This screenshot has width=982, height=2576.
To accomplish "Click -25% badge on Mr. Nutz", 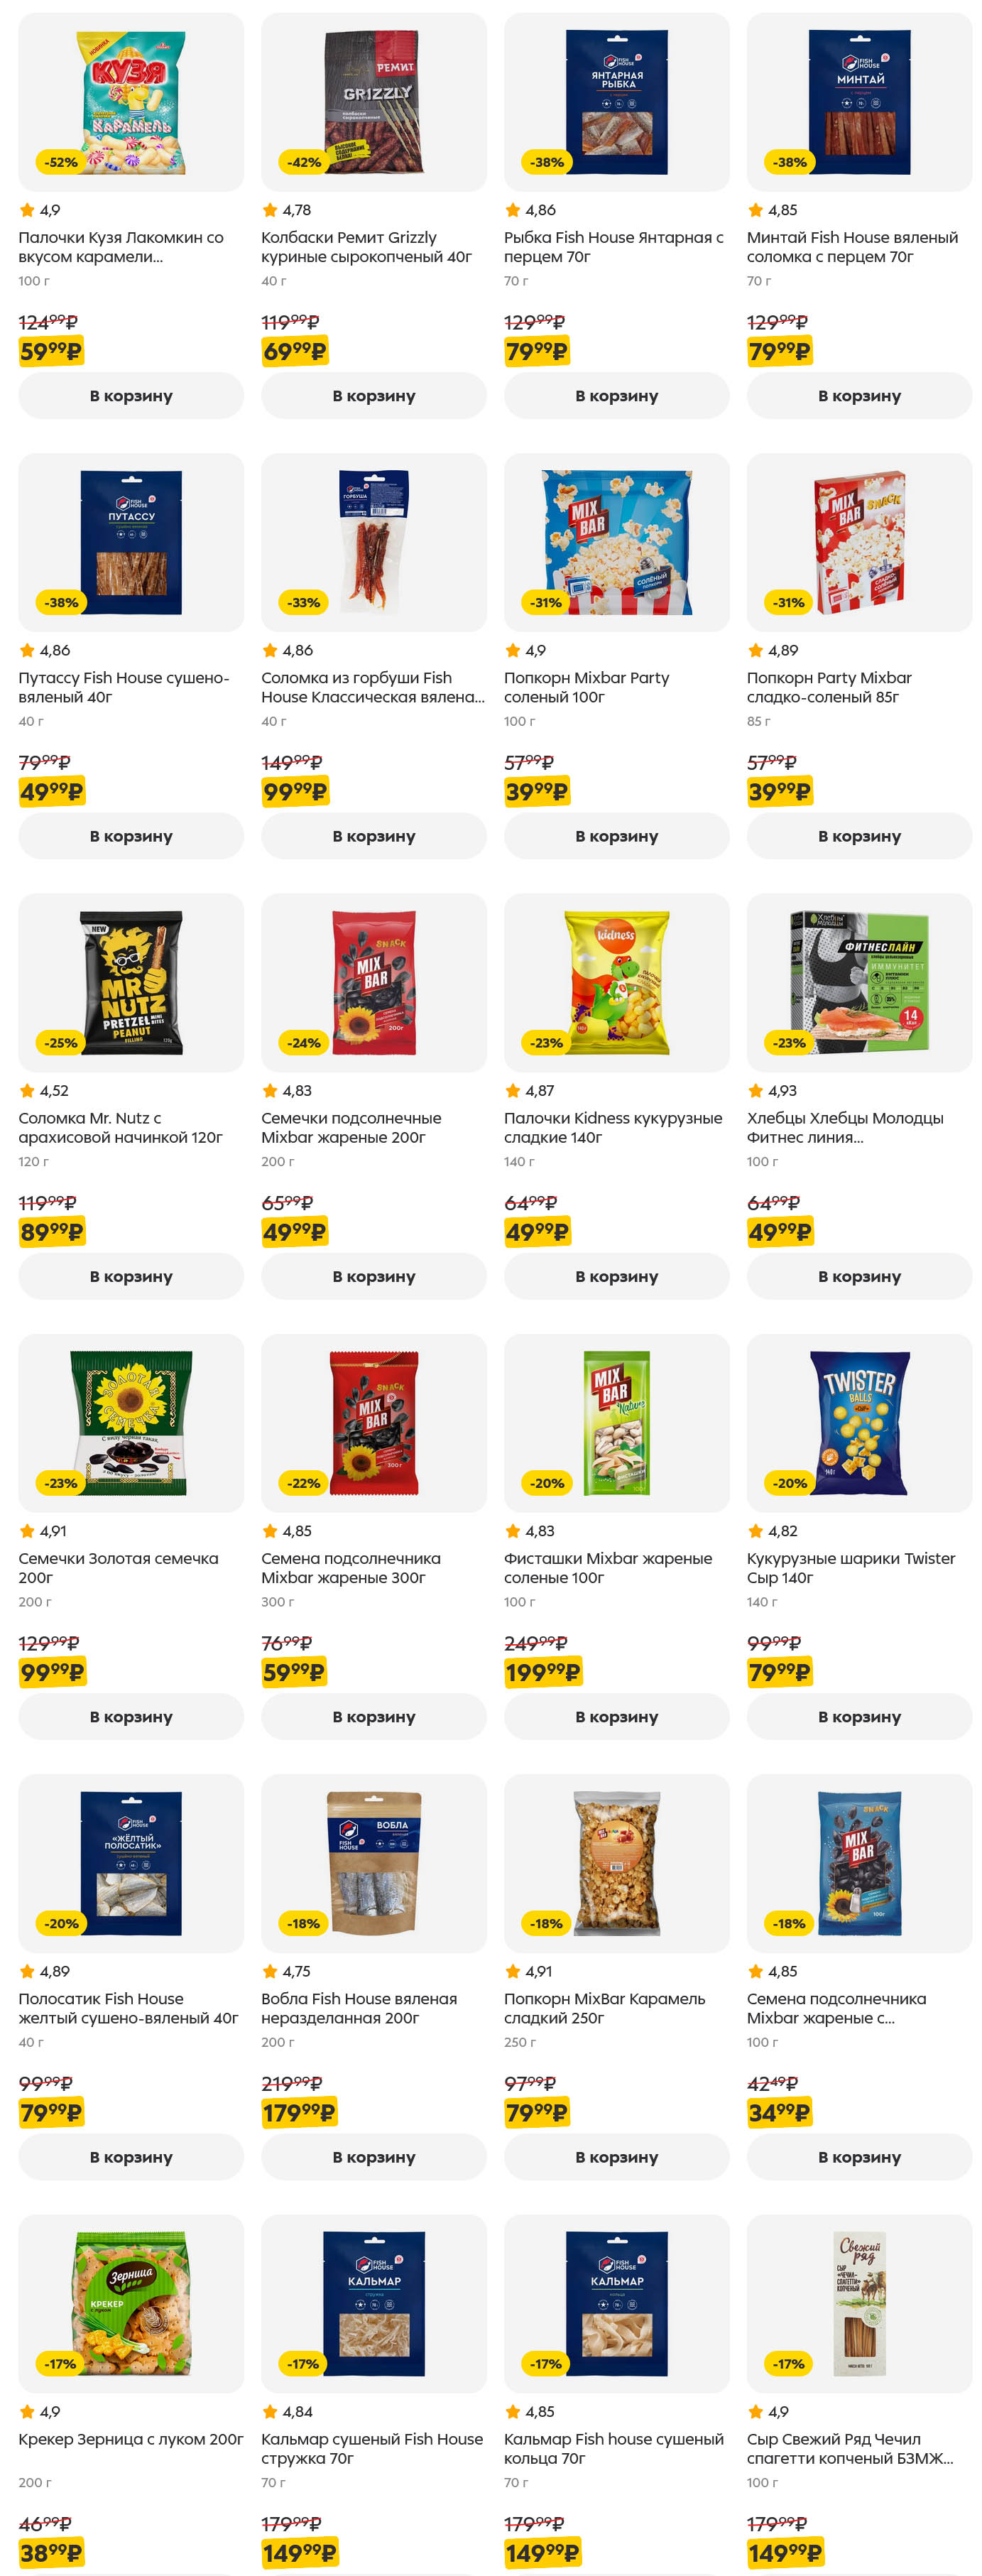I will pos(61,1042).
